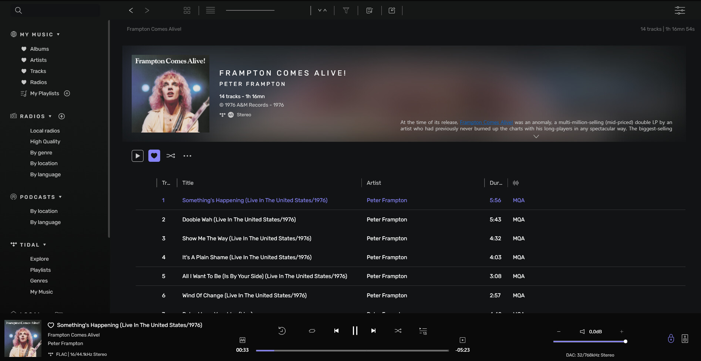Image resolution: width=701 pixels, height=361 pixels.
Task: Switch to grid view layout
Action: pyautogui.click(x=187, y=10)
